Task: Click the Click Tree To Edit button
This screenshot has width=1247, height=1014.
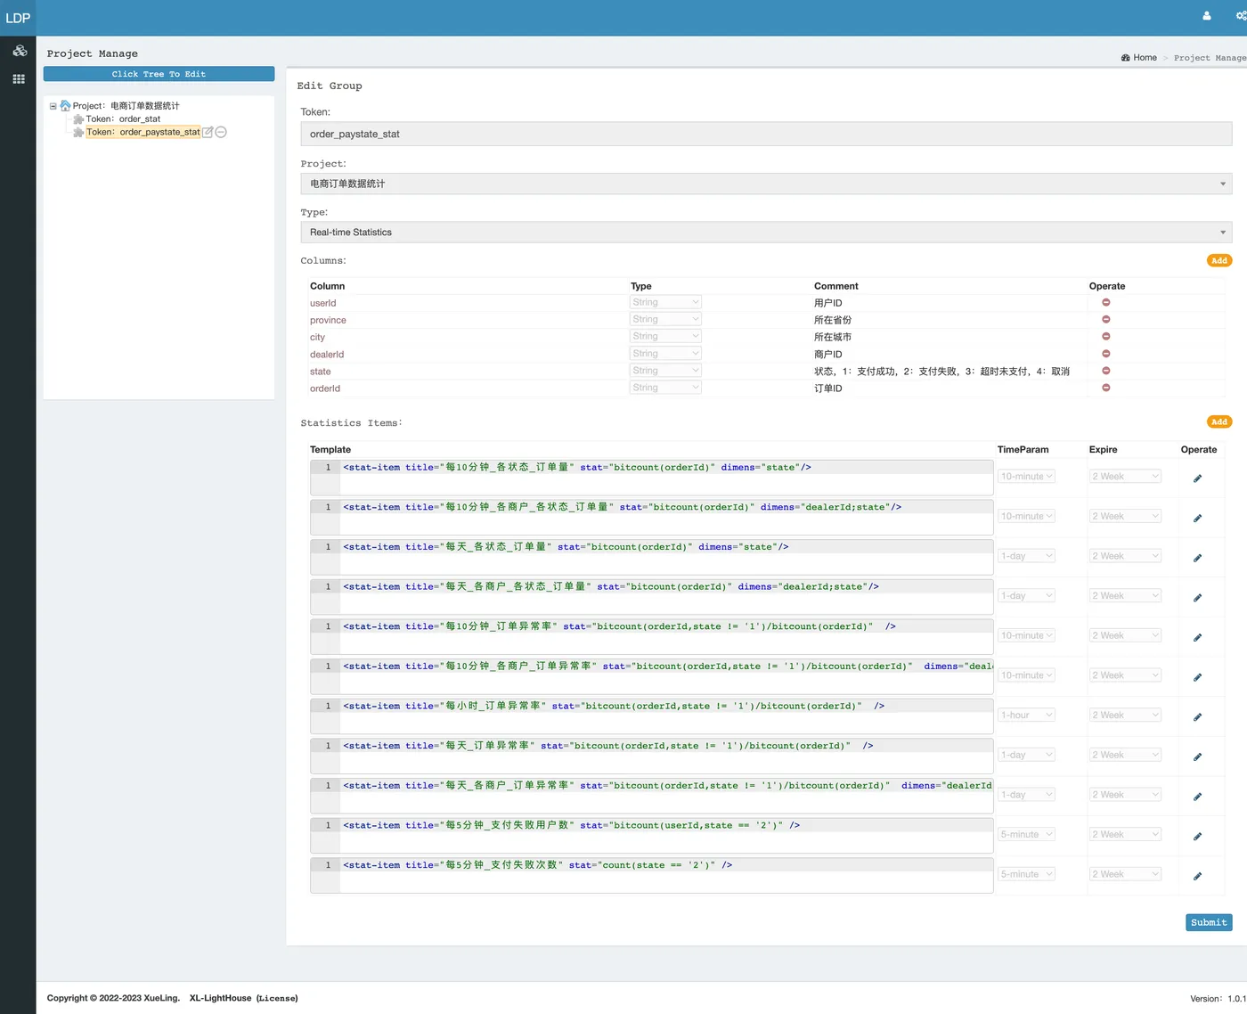Action: pyautogui.click(x=159, y=74)
